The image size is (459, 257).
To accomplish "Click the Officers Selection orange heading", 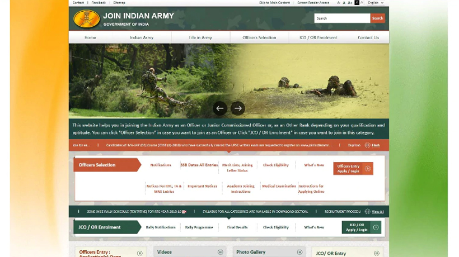I will [x=107, y=165].
